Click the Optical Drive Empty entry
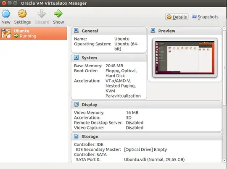Viewport: 227px width, 169px height. [x=145, y=149]
